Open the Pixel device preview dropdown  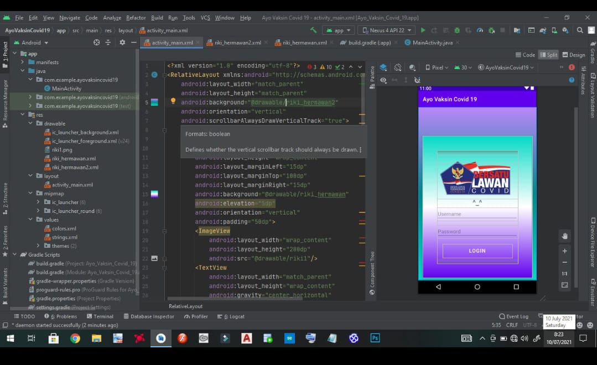(x=438, y=67)
